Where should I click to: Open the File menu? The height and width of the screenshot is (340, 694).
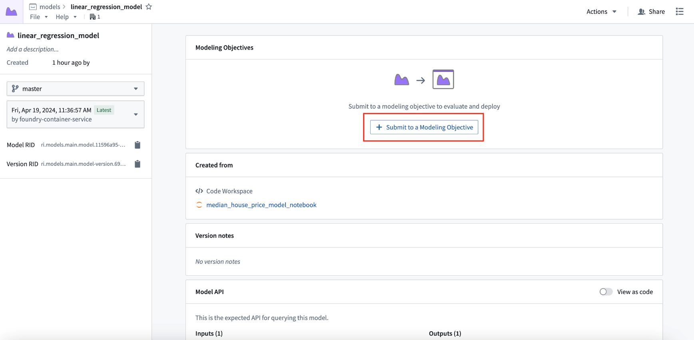tap(39, 17)
